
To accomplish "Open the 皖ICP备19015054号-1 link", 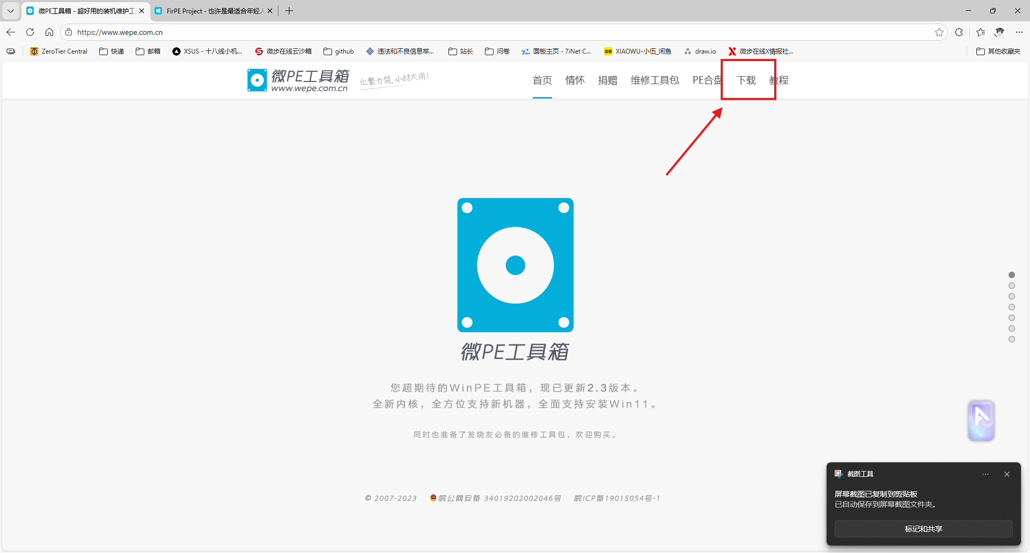I will [x=617, y=498].
